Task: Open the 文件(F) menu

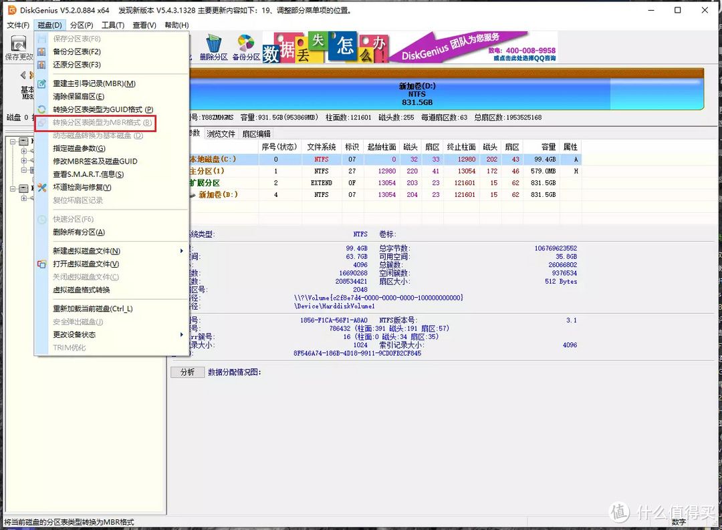Action: 18,25
